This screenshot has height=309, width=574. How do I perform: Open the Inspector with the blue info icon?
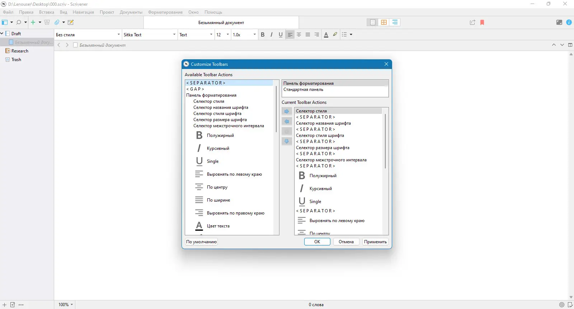point(569,22)
